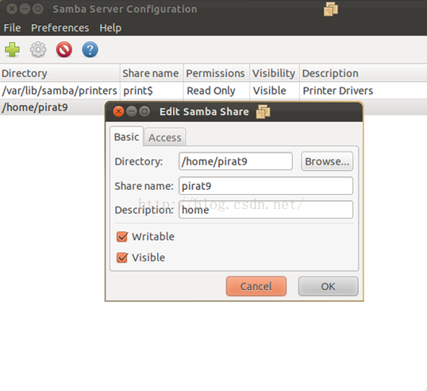
Task: Click the Cancel button
Action: coord(256,286)
